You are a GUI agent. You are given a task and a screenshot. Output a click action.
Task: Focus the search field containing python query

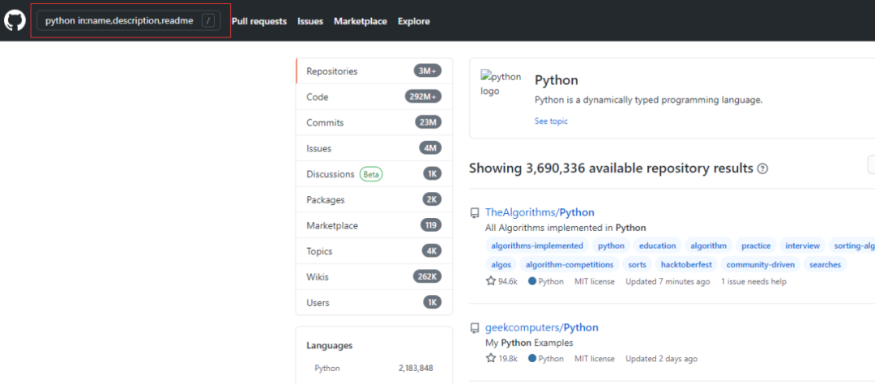129,20
